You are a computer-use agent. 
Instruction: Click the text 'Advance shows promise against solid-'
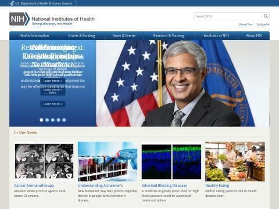click(x=40, y=191)
